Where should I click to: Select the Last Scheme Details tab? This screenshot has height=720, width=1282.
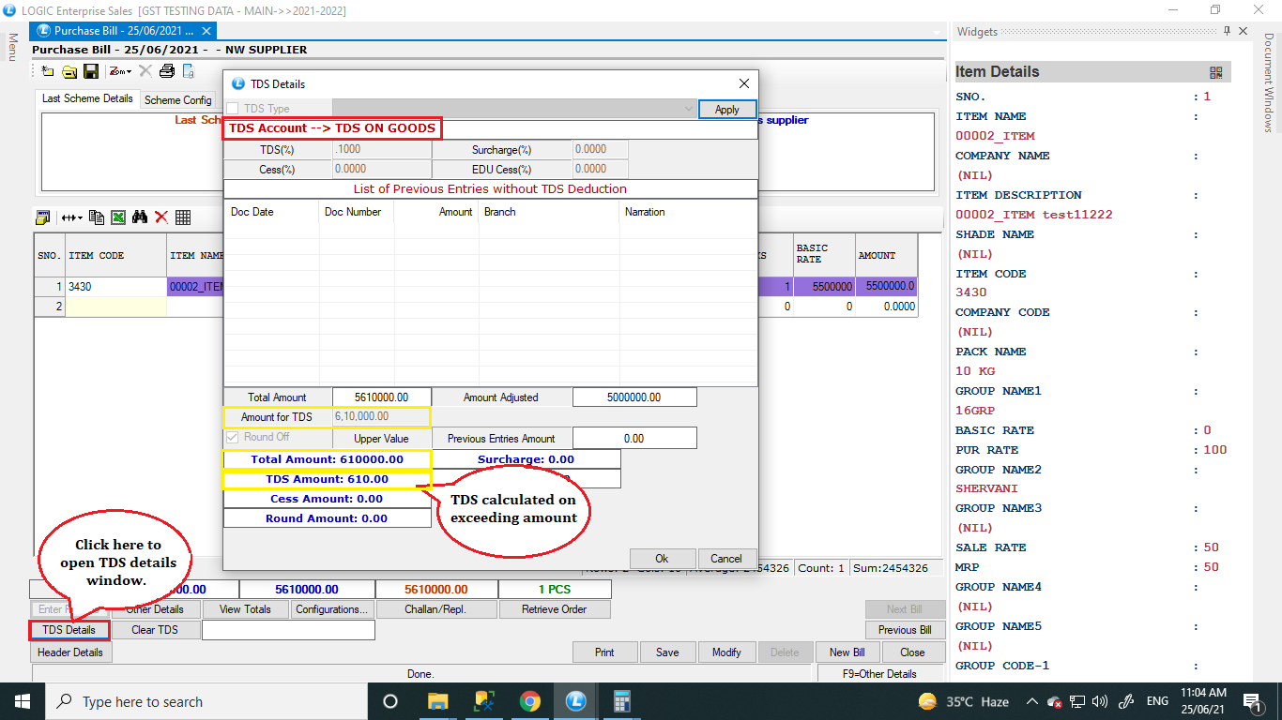(x=87, y=98)
